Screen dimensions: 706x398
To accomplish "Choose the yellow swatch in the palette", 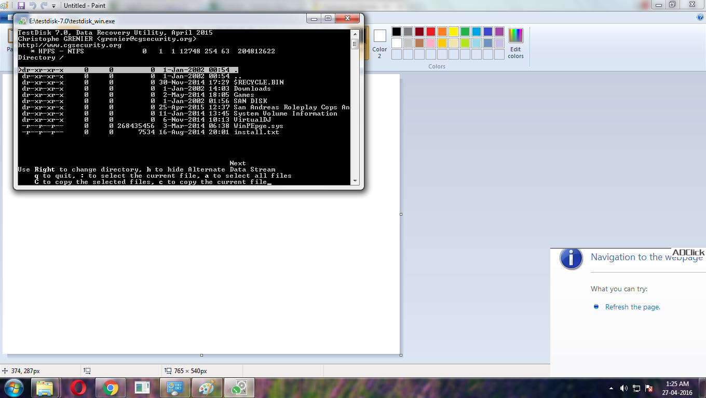I will (x=454, y=32).
